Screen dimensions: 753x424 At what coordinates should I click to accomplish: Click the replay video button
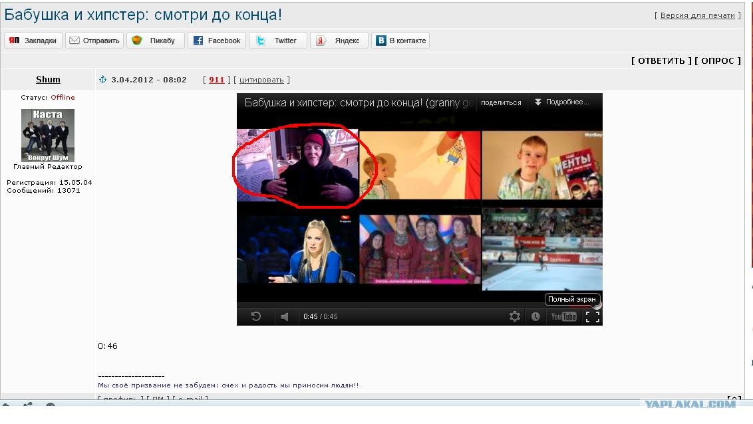[256, 317]
